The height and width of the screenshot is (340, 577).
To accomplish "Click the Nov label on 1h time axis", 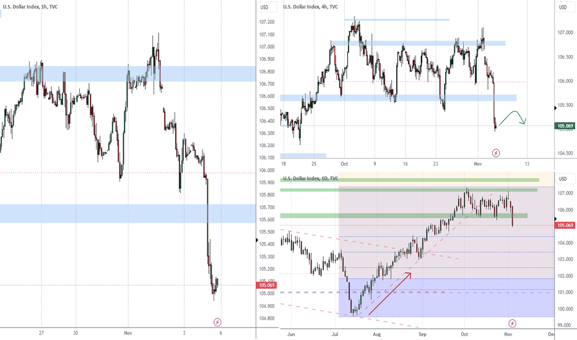I will tap(128, 333).
